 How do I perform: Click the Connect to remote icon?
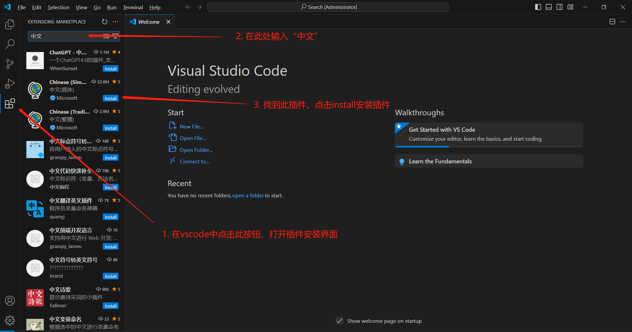click(173, 161)
